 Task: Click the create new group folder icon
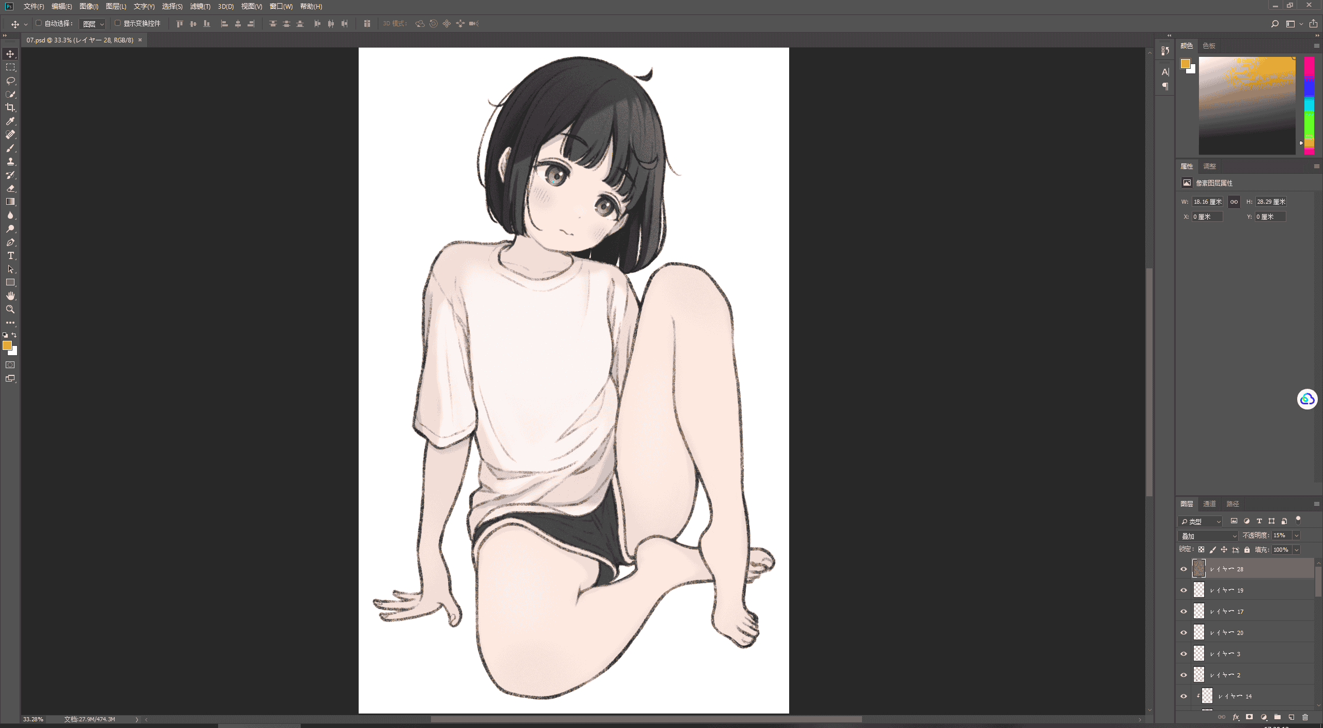(x=1278, y=717)
